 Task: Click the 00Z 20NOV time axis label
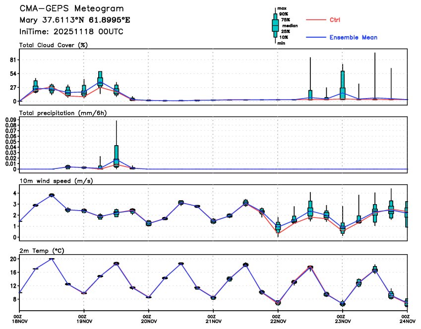point(148,319)
